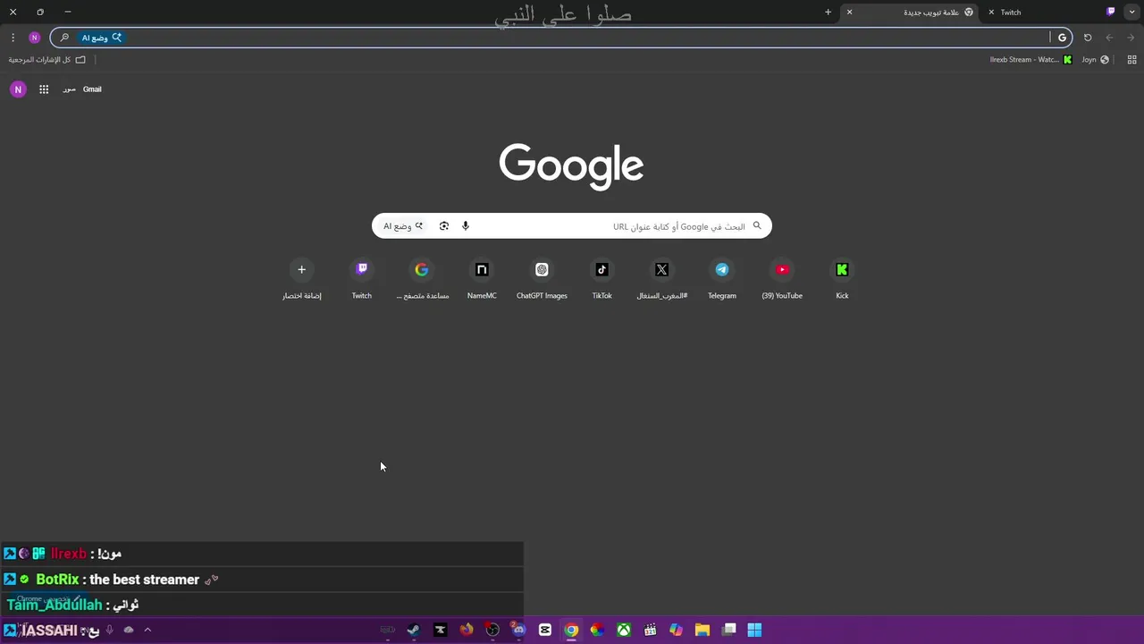Open a new tab with the plus button
The image size is (1144, 644).
[x=828, y=13]
